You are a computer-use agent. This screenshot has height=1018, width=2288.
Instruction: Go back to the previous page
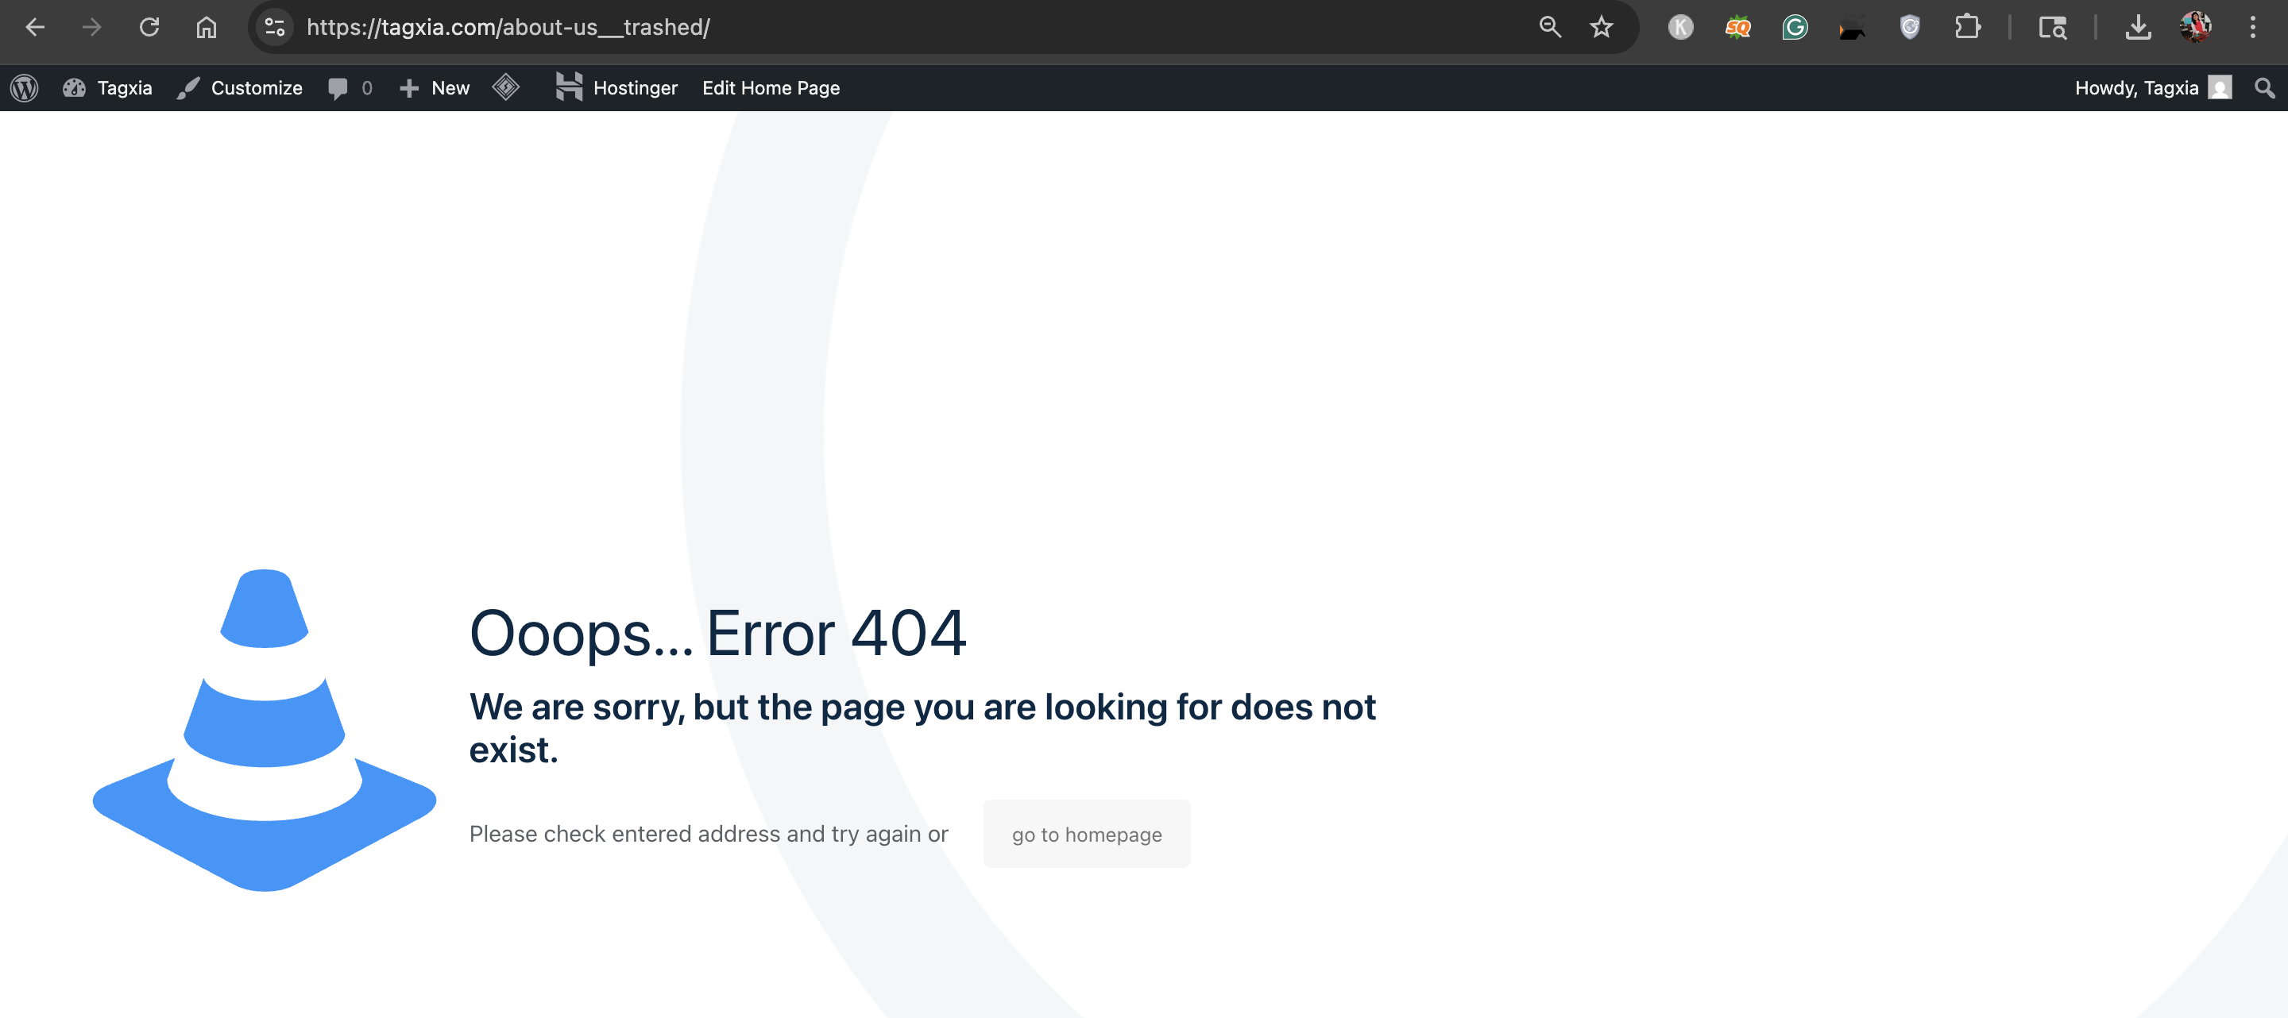36,28
